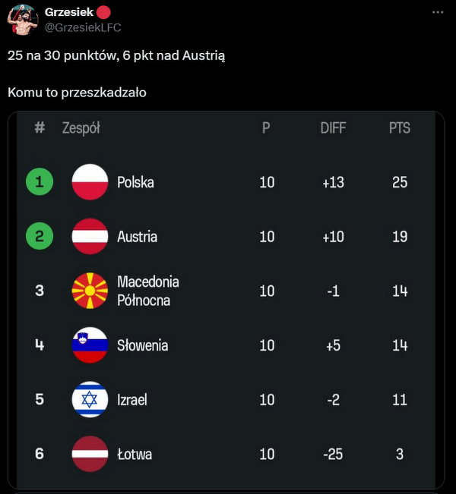Open the Grzesiek display name link
The height and width of the screenshot is (494, 456).
(x=69, y=13)
